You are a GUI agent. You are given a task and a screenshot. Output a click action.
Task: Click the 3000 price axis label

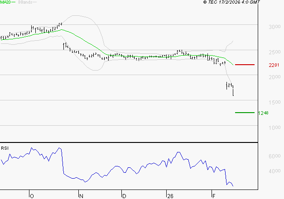[274, 27]
